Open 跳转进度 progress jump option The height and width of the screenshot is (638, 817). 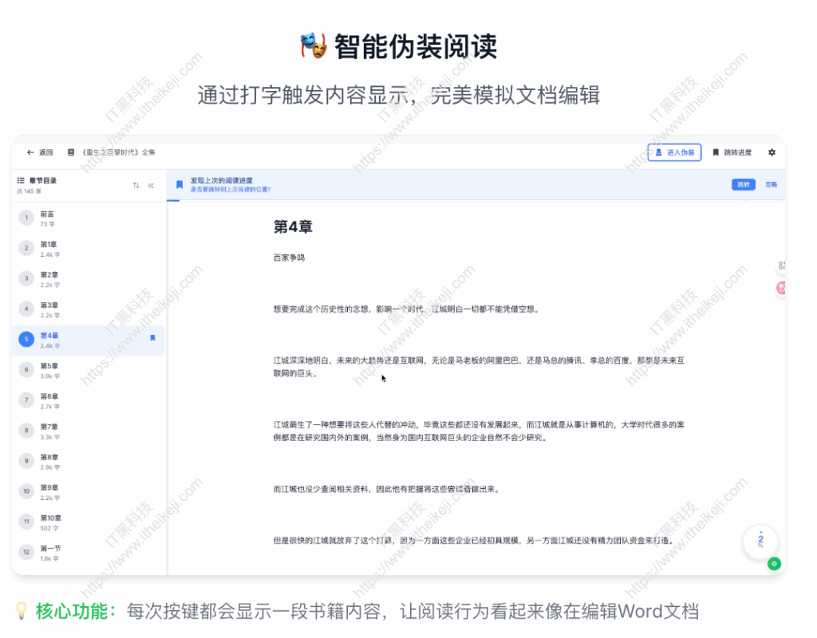click(737, 152)
